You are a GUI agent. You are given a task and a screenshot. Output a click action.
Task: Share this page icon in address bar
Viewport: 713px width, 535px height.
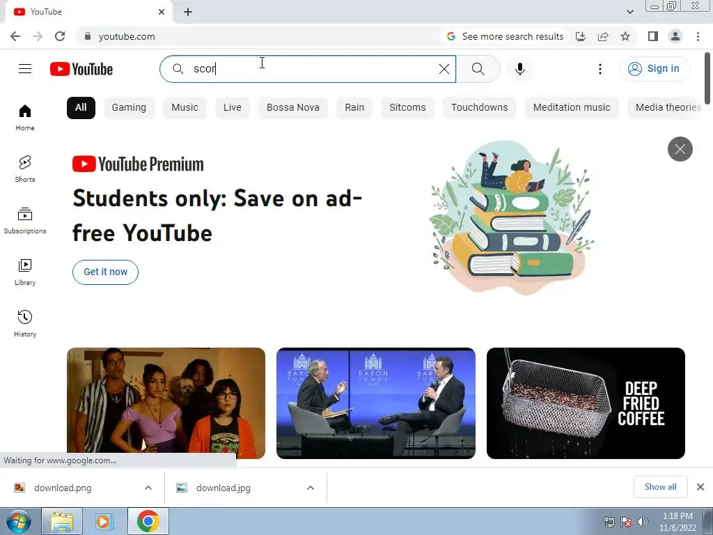[x=603, y=36]
